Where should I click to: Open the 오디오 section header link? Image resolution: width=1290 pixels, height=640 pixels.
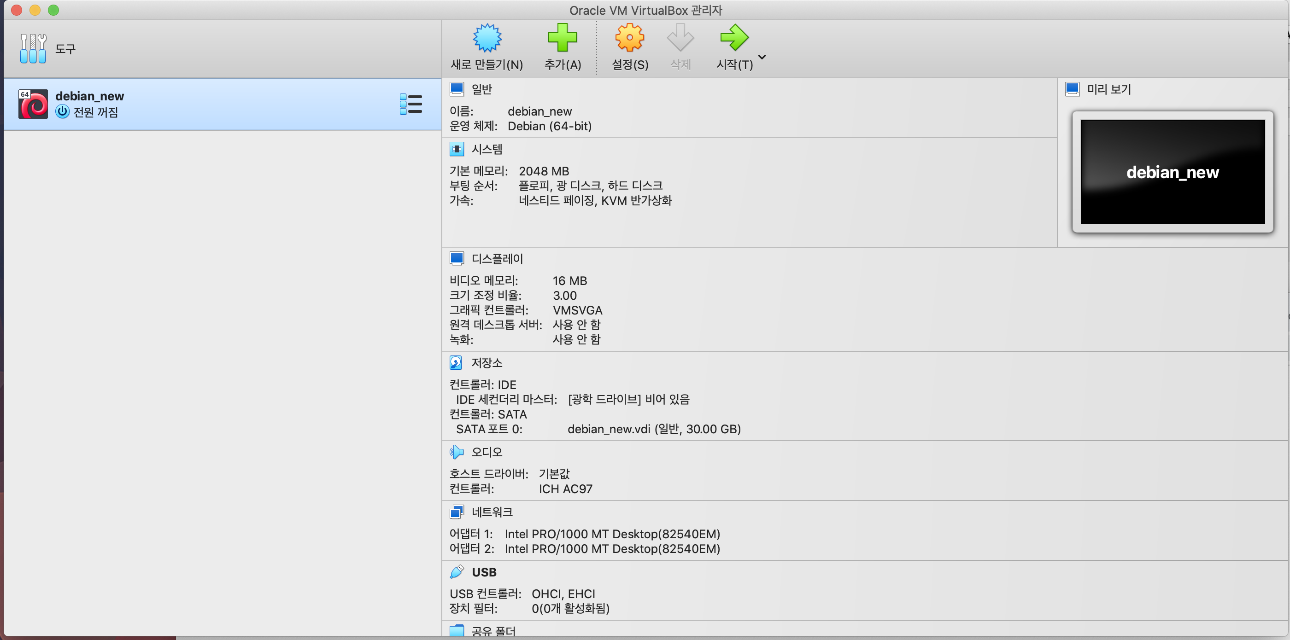(x=487, y=452)
